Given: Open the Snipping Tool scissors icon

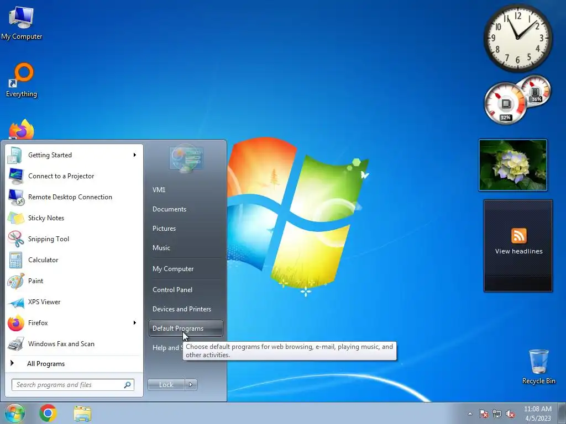Looking at the screenshot, I should pyautogui.click(x=15, y=239).
